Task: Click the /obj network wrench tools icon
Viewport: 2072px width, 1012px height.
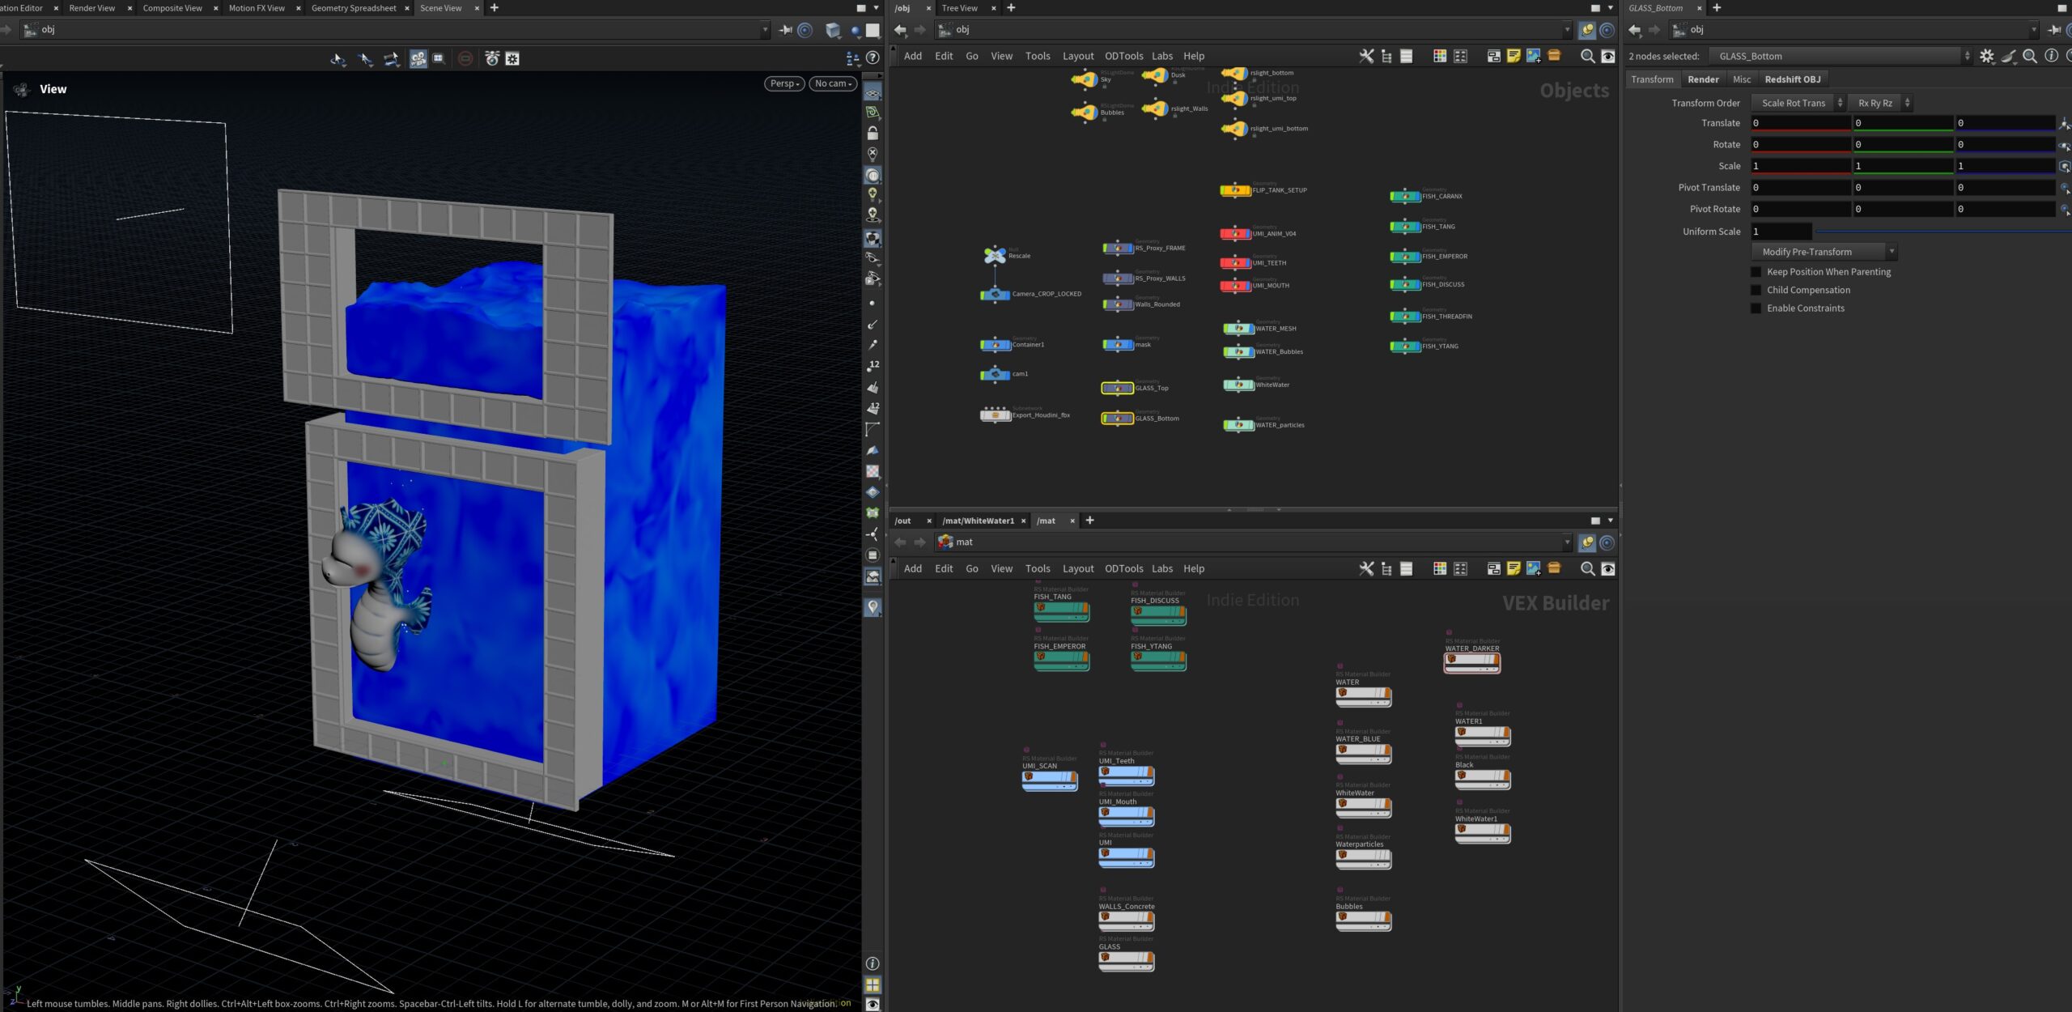Action: [x=1366, y=56]
